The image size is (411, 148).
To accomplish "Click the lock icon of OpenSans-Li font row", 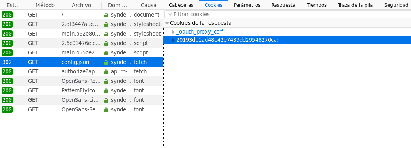I will pos(106,100).
